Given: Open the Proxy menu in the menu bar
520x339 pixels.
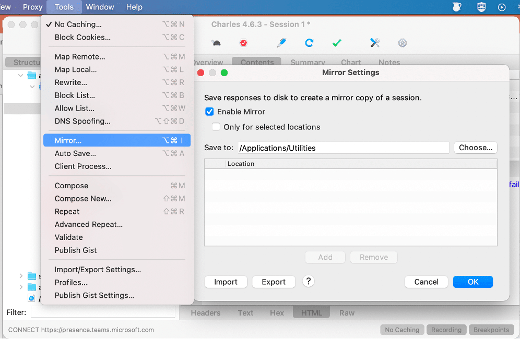Looking at the screenshot, I should click(32, 7).
